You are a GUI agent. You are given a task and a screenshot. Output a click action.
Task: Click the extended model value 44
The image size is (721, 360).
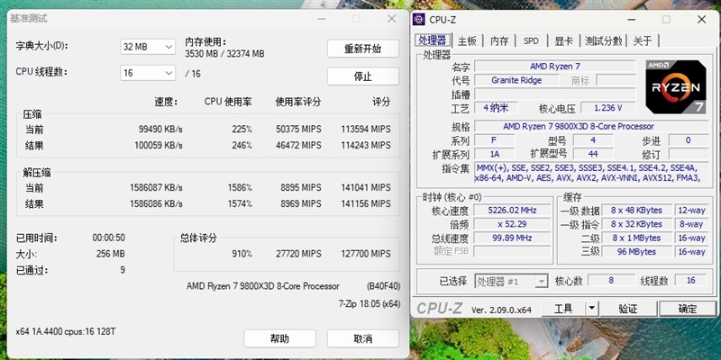click(593, 154)
